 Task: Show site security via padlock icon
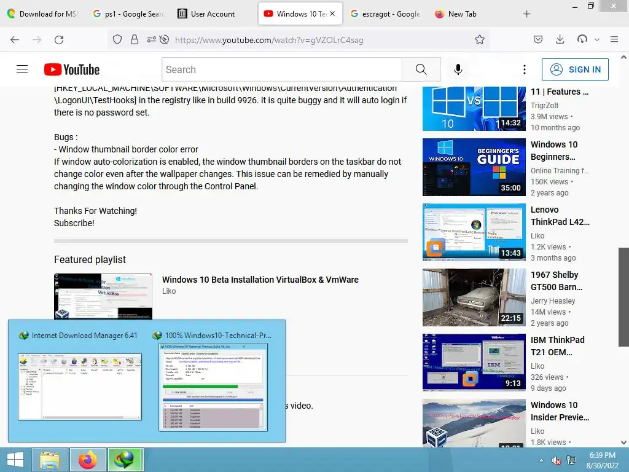pos(135,39)
